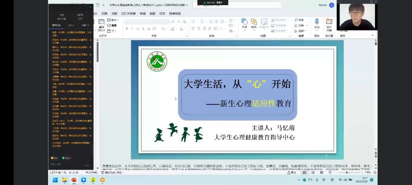This screenshot has height=185, width=412.
Task: Toggle Bold formatting button
Action: click(127, 29)
